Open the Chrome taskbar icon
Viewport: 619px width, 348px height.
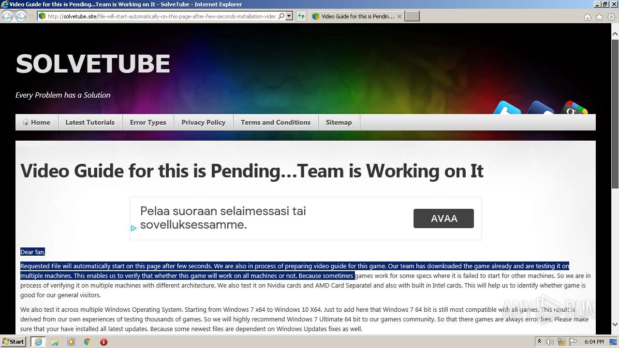click(x=87, y=342)
